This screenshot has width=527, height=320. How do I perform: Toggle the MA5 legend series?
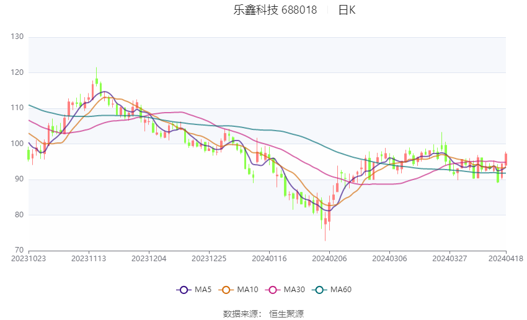click(194, 290)
